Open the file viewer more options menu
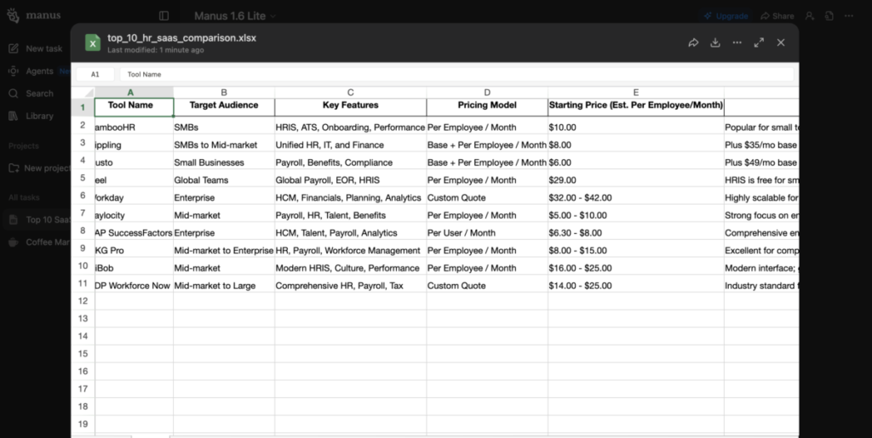 (737, 43)
